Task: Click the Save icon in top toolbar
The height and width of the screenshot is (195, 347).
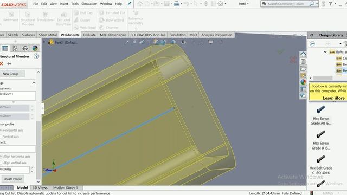Action: tap(166, 4)
